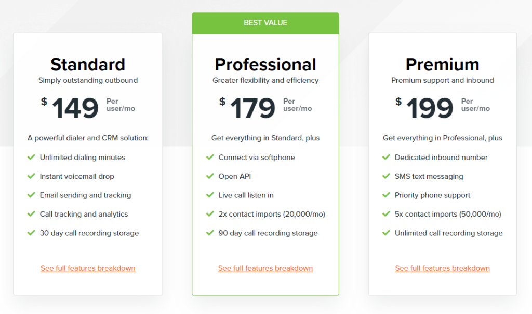Screen dimensions: 532x314
Task: Select the Standard plan heading
Action: [x=88, y=64]
